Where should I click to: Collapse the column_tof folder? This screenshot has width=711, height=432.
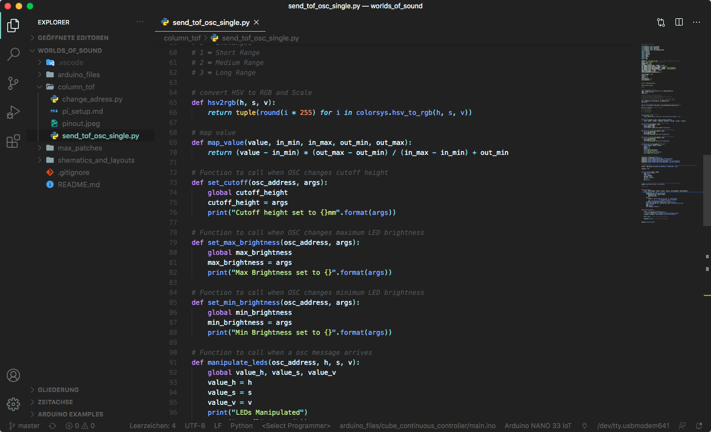point(76,87)
